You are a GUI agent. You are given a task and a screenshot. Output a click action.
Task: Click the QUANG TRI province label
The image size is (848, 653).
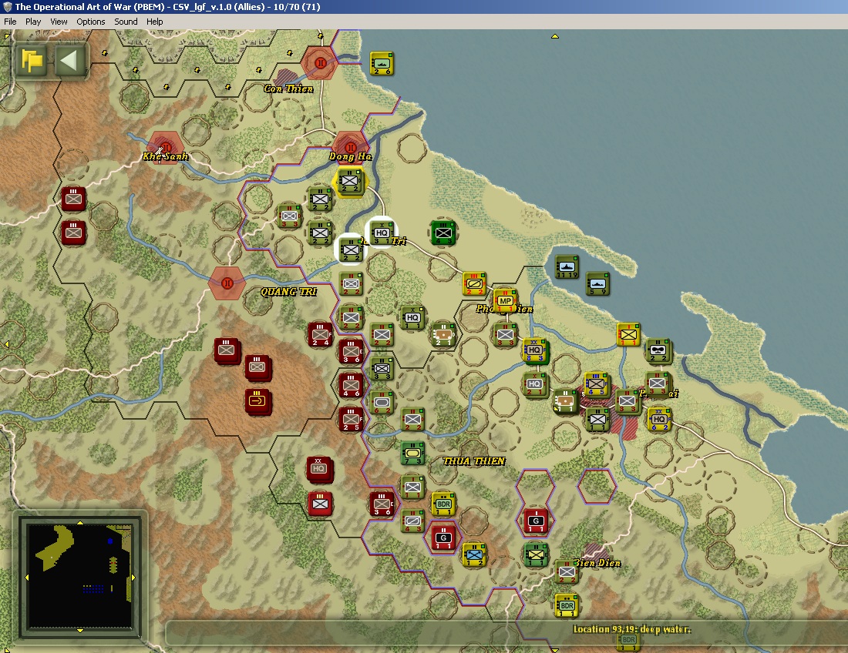click(289, 292)
